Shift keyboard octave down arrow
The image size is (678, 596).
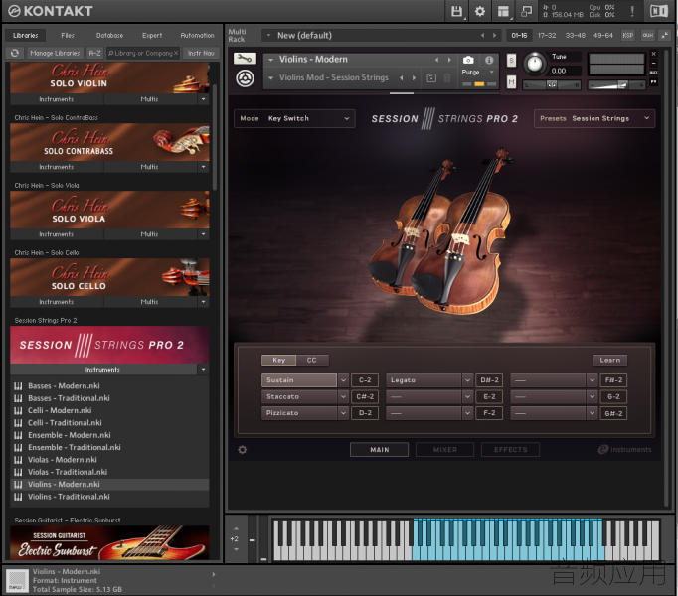(236, 549)
